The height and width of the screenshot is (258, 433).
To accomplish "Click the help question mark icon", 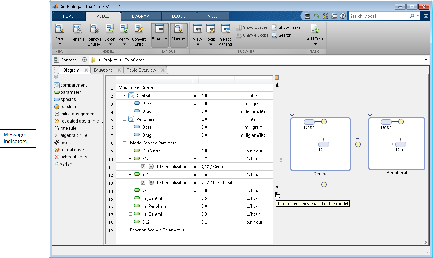I will tap(343, 16).
